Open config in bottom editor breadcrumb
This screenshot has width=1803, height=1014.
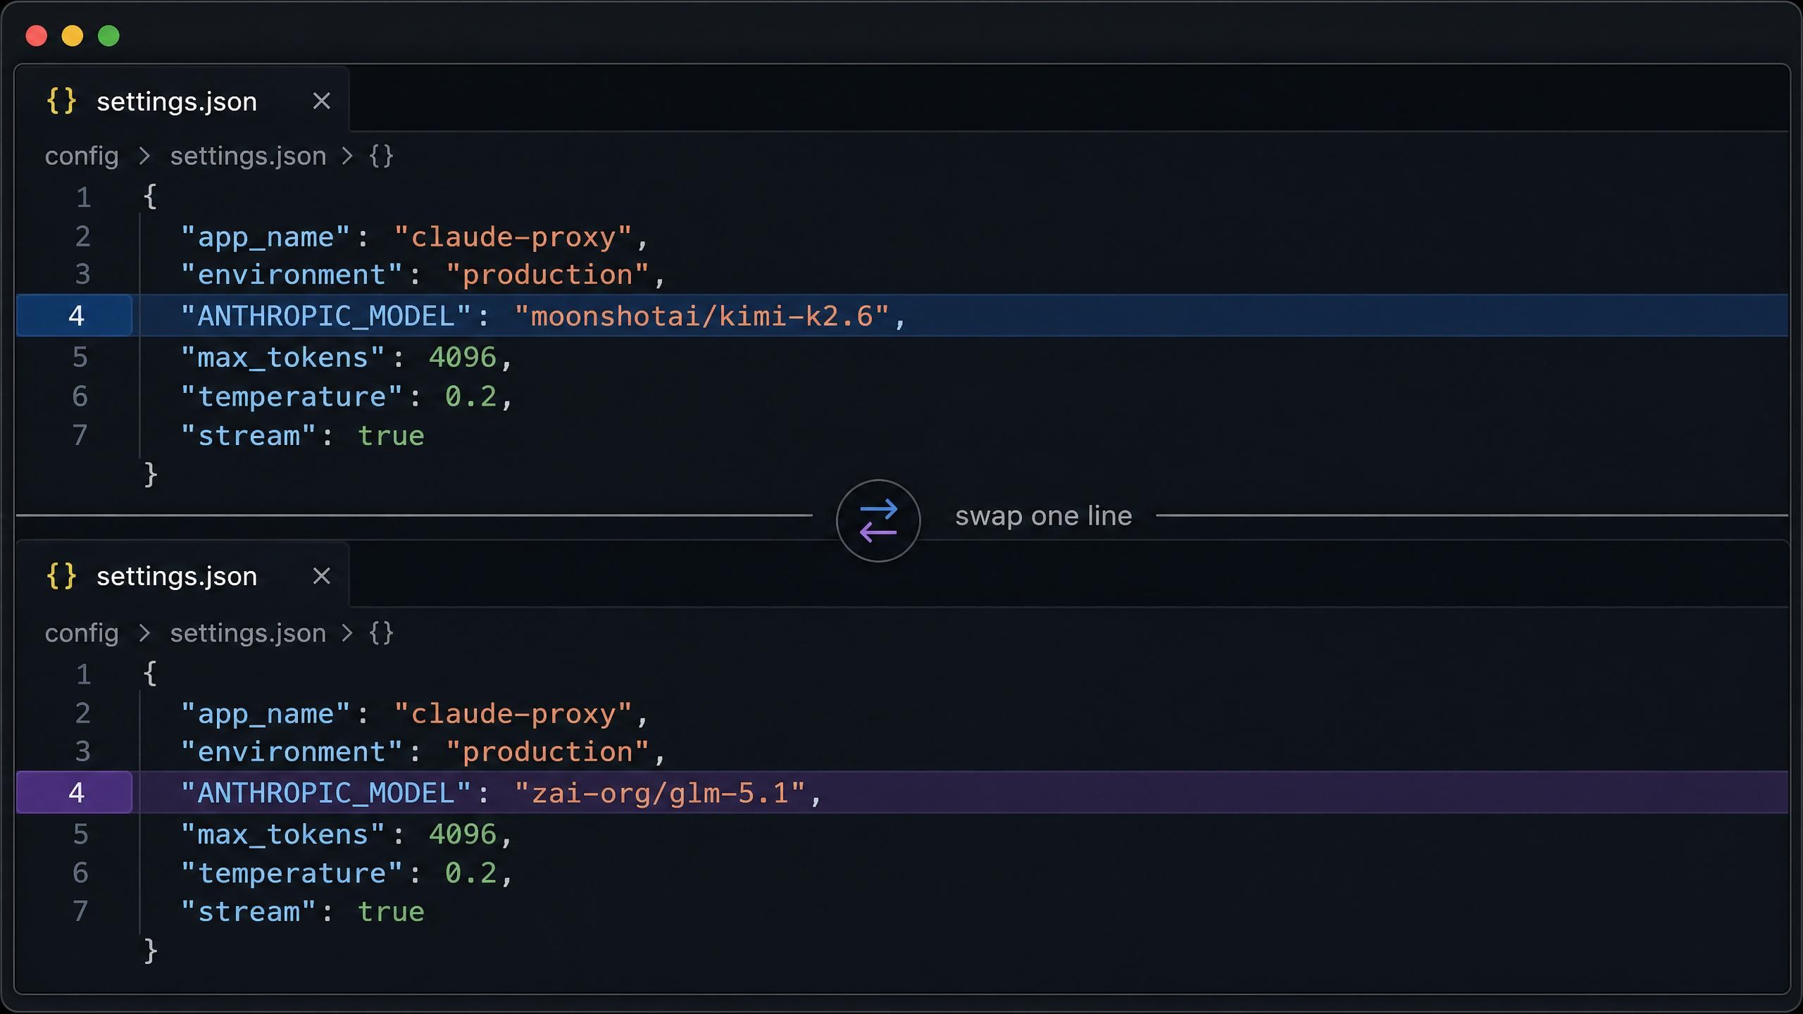click(x=82, y=633)
